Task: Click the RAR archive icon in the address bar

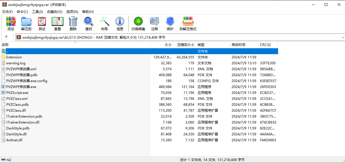Action: coord(19,37)
